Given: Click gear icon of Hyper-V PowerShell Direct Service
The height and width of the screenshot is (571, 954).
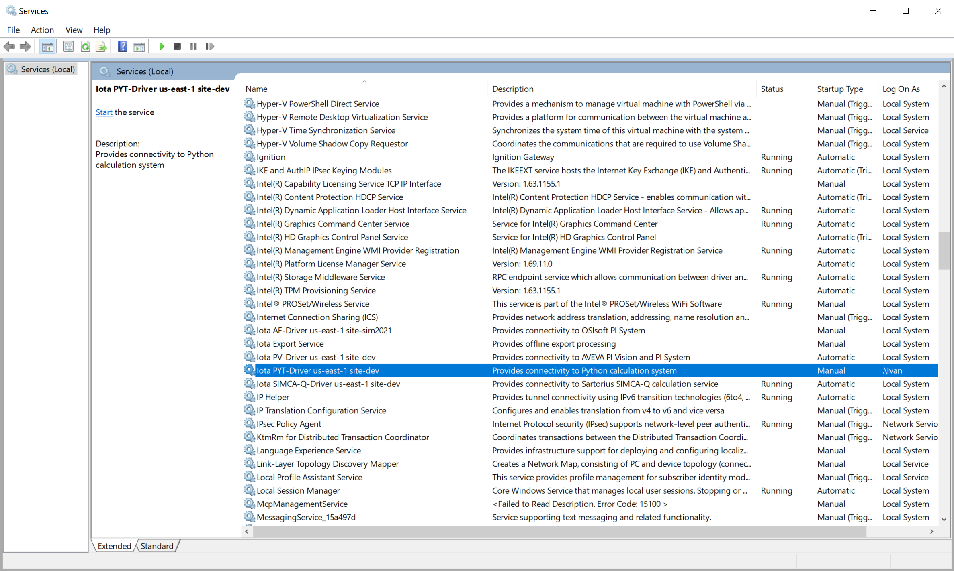Looking at the screenshot, I should pyautogui.click(x=250, y=103).
